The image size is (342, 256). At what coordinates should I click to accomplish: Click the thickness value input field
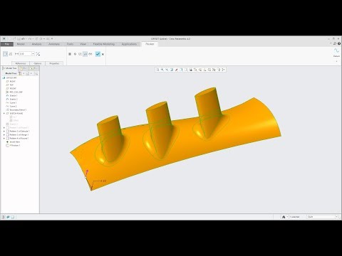point(25,54)
